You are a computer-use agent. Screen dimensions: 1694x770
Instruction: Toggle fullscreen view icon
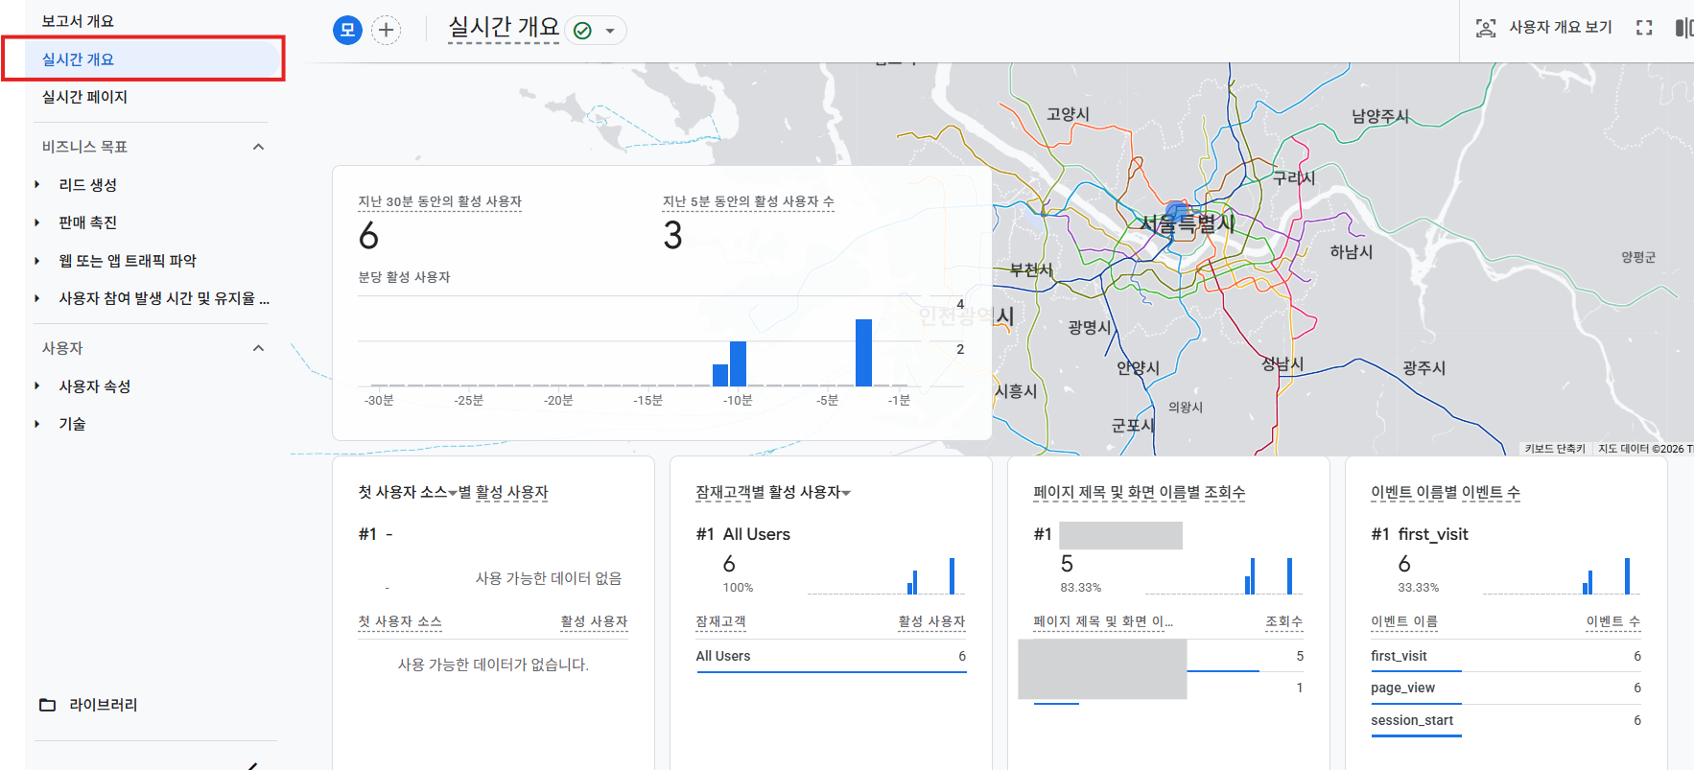(x=1644, y=28)
